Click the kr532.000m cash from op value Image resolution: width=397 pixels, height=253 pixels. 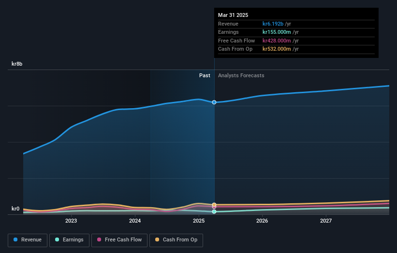tap(277, 49)
